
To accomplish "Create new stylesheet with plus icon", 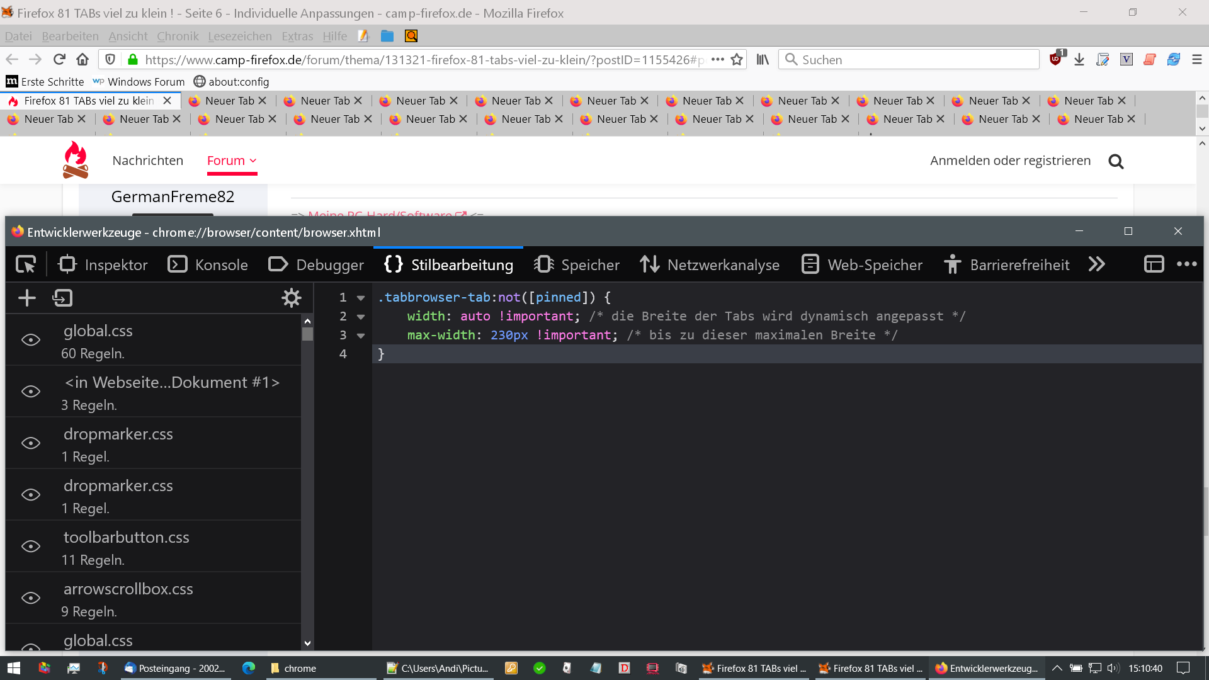I will click(x=26, y=298).
